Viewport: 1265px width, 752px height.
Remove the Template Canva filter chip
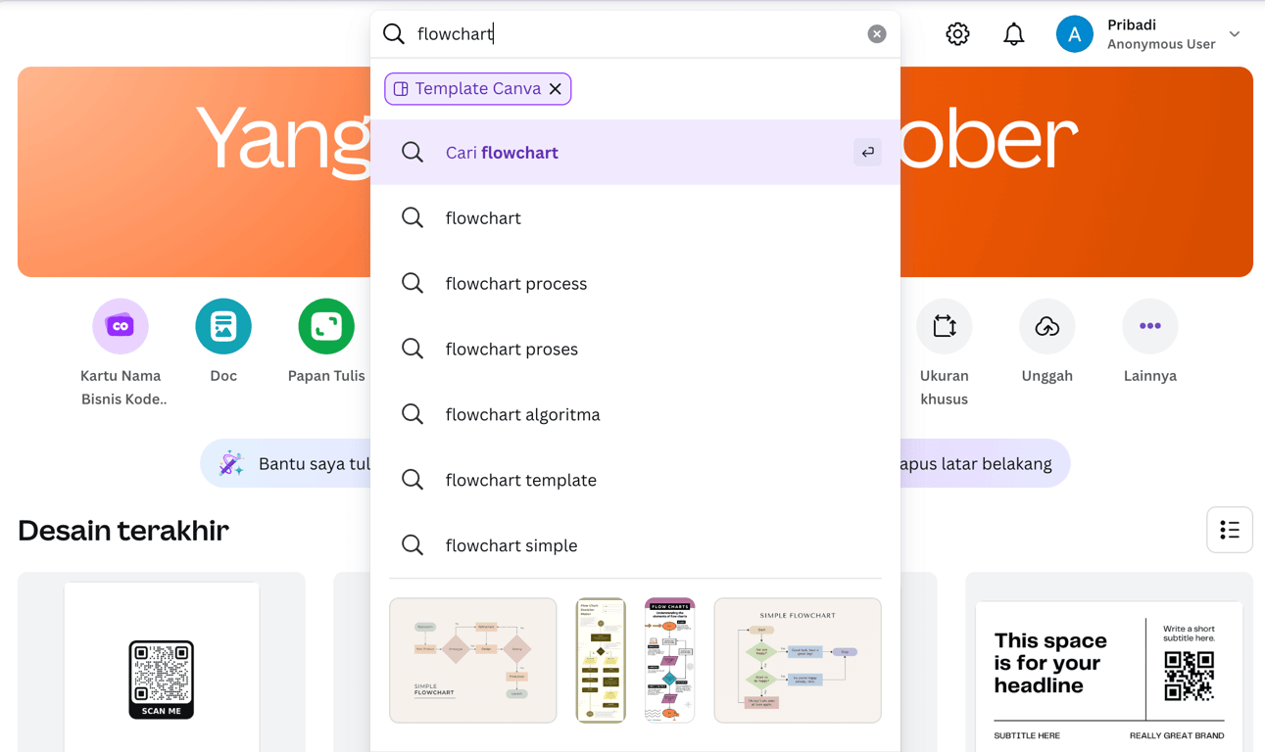point(556,89)
